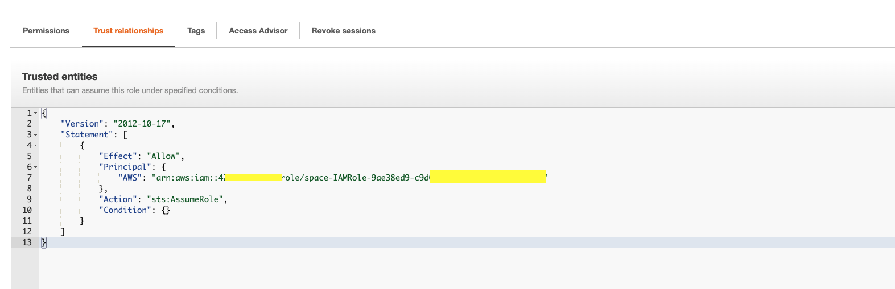Fold the Statement array at line 3

36,135
